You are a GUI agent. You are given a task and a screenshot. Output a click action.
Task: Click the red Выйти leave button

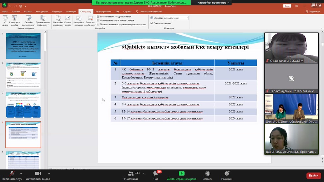(x=313, y=175)
